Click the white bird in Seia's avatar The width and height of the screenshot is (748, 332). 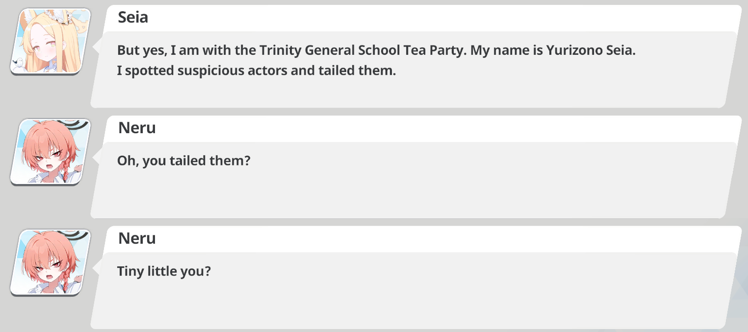[19, 62]
